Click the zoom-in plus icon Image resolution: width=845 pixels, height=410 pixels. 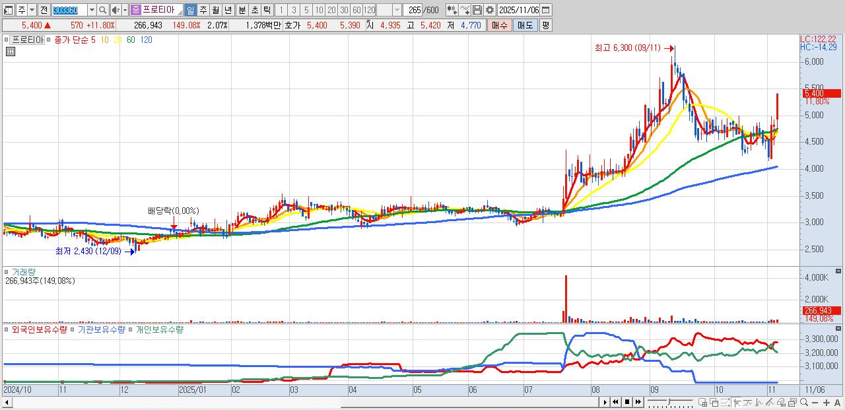pos(827,403)
